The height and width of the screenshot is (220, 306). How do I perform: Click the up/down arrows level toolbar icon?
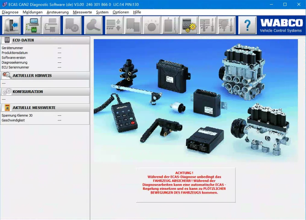click(x=114, y=25)
